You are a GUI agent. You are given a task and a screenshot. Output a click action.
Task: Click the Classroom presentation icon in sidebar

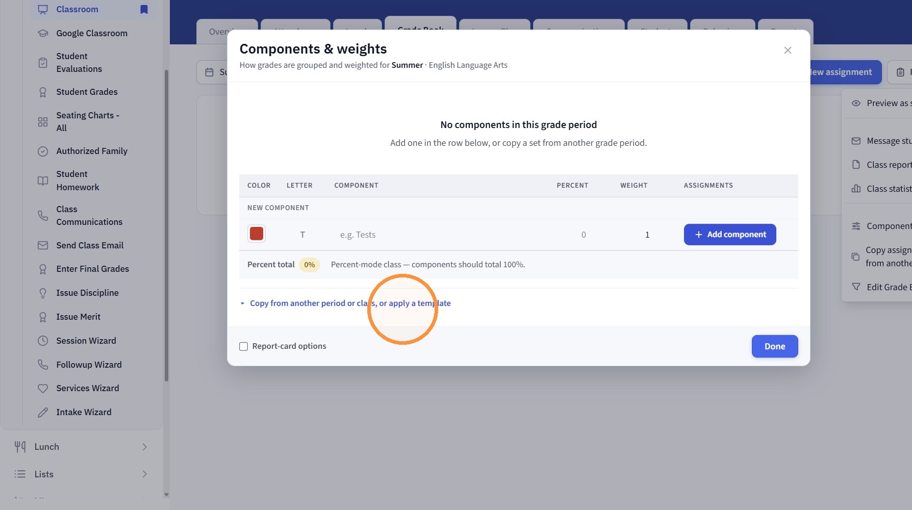(x=43, y=9)
